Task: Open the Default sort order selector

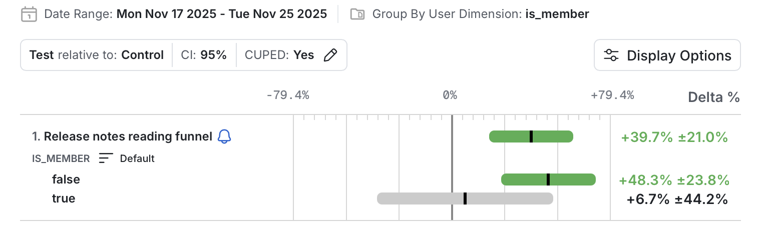Action: 137,158
